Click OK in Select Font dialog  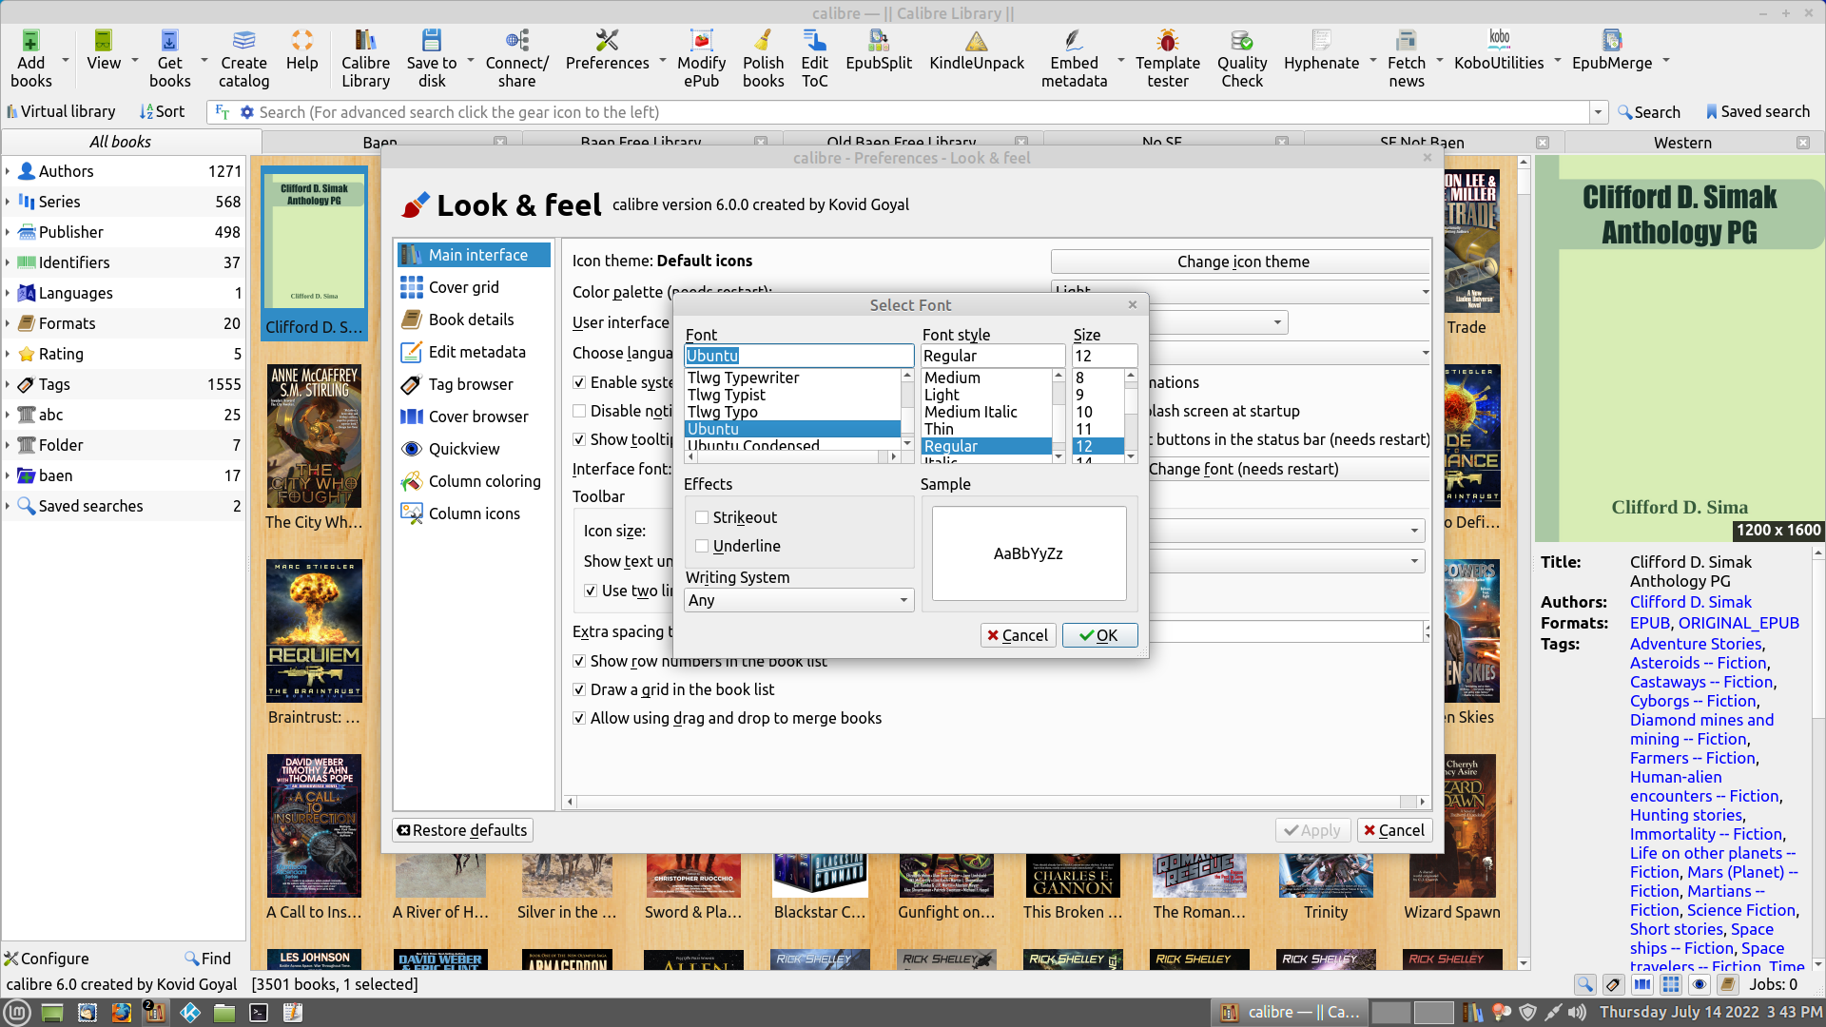coord(1099,635)
